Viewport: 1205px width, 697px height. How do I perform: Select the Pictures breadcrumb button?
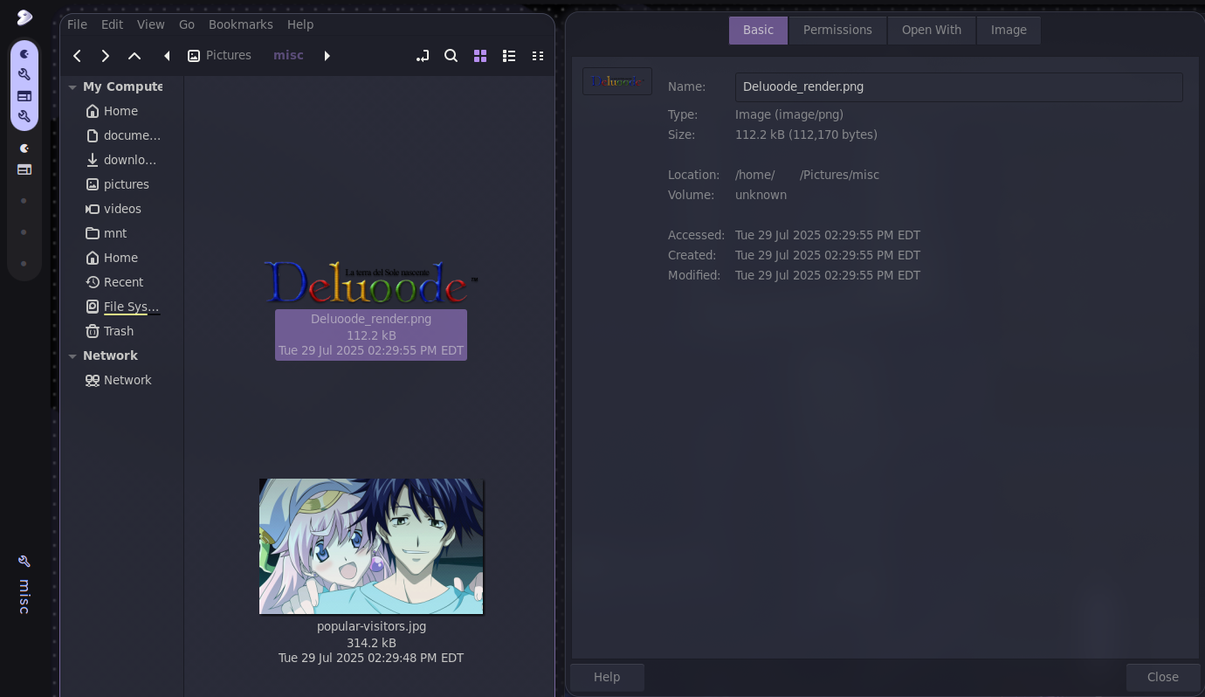pyautogui.click(x=219, y=56)
